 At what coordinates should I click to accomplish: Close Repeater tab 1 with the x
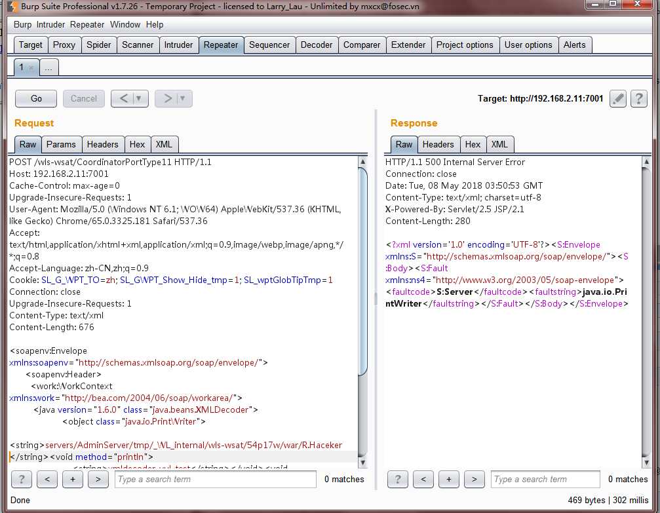[x=31, y=67]
